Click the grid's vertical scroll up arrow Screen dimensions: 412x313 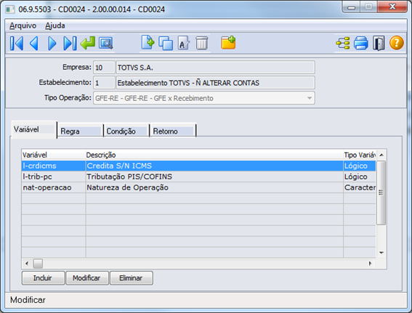tap(381, 155)
